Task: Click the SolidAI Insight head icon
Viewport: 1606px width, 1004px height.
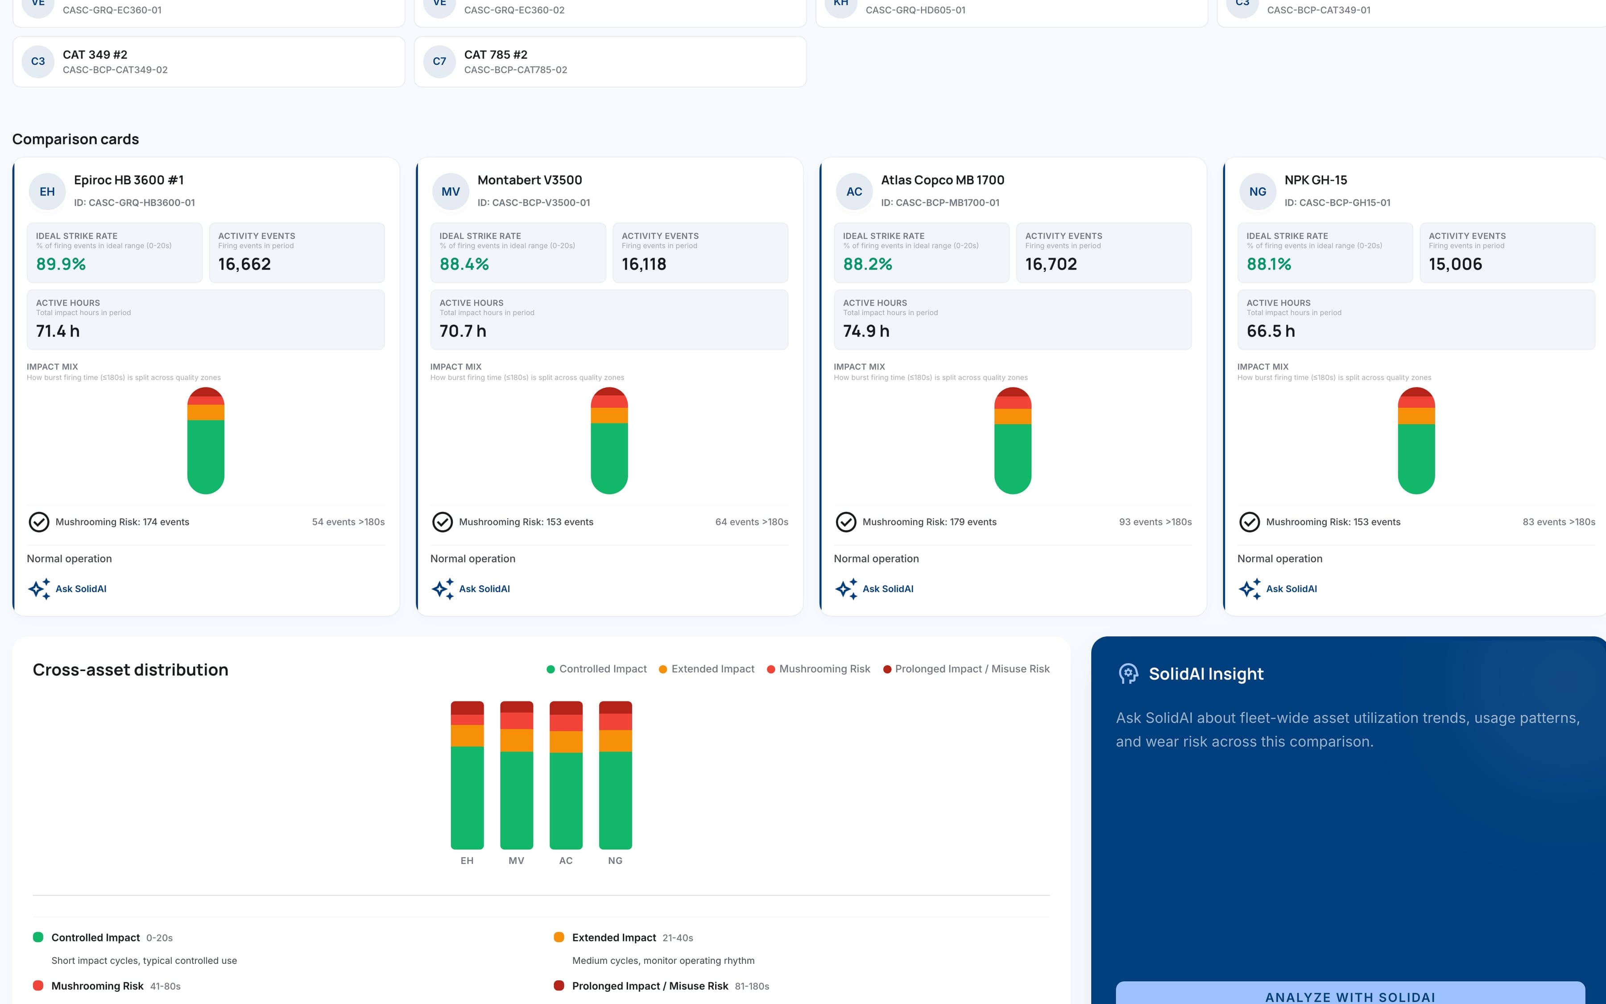Action: [1128, 673]
